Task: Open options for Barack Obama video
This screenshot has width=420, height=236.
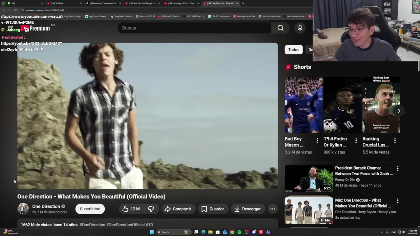Action: [398, 168]
